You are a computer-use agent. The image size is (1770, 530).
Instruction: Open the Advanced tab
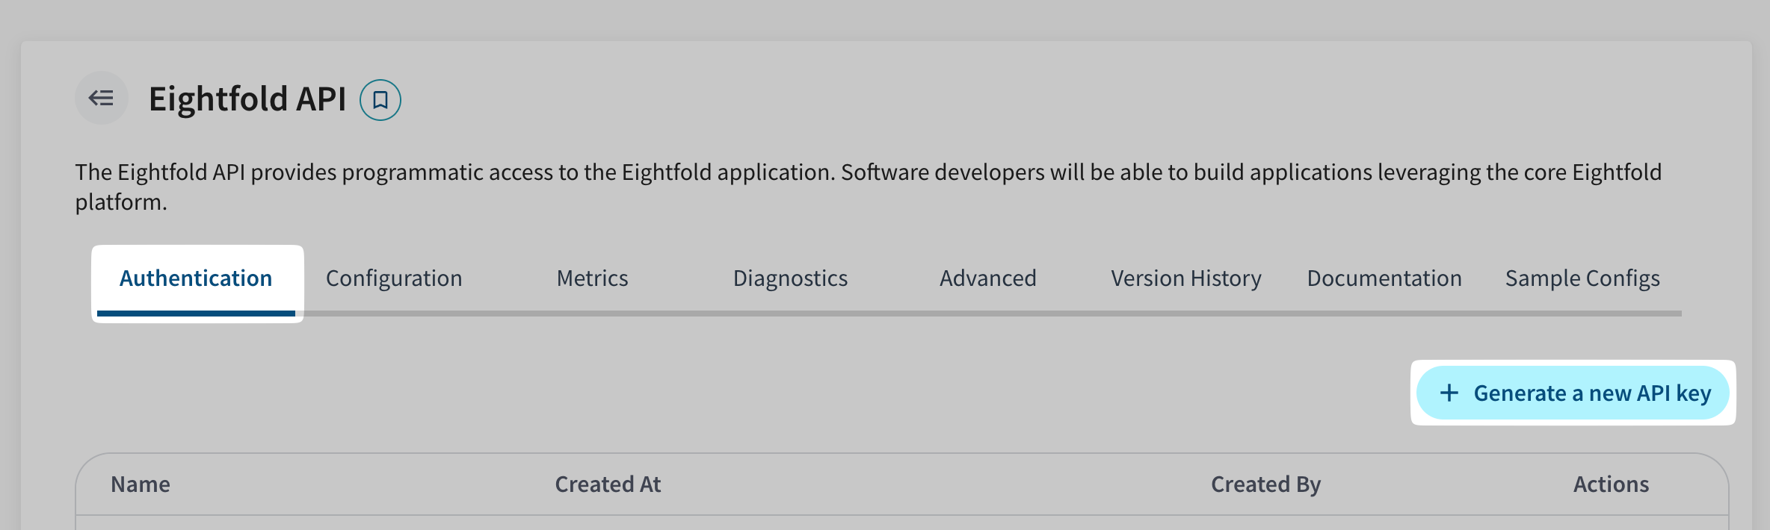click(x=987, y=278)
